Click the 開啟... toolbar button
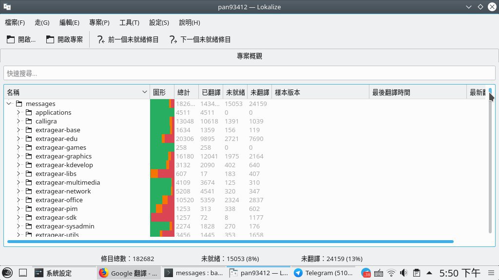This screenshot has width=499, height=280. pyautogui.click(x=21, y=39)
